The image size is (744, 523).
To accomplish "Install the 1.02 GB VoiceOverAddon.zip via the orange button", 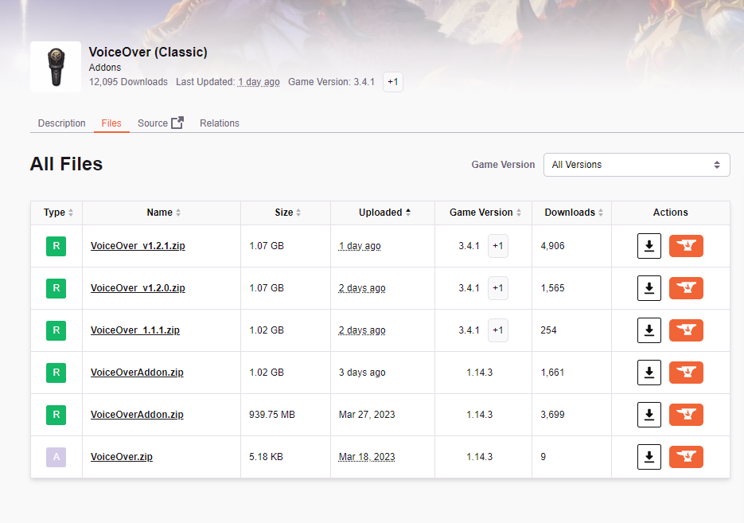I will 686,373.
